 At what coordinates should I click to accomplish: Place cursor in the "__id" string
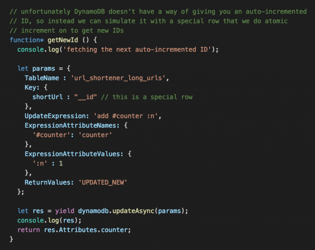[86, 97]
